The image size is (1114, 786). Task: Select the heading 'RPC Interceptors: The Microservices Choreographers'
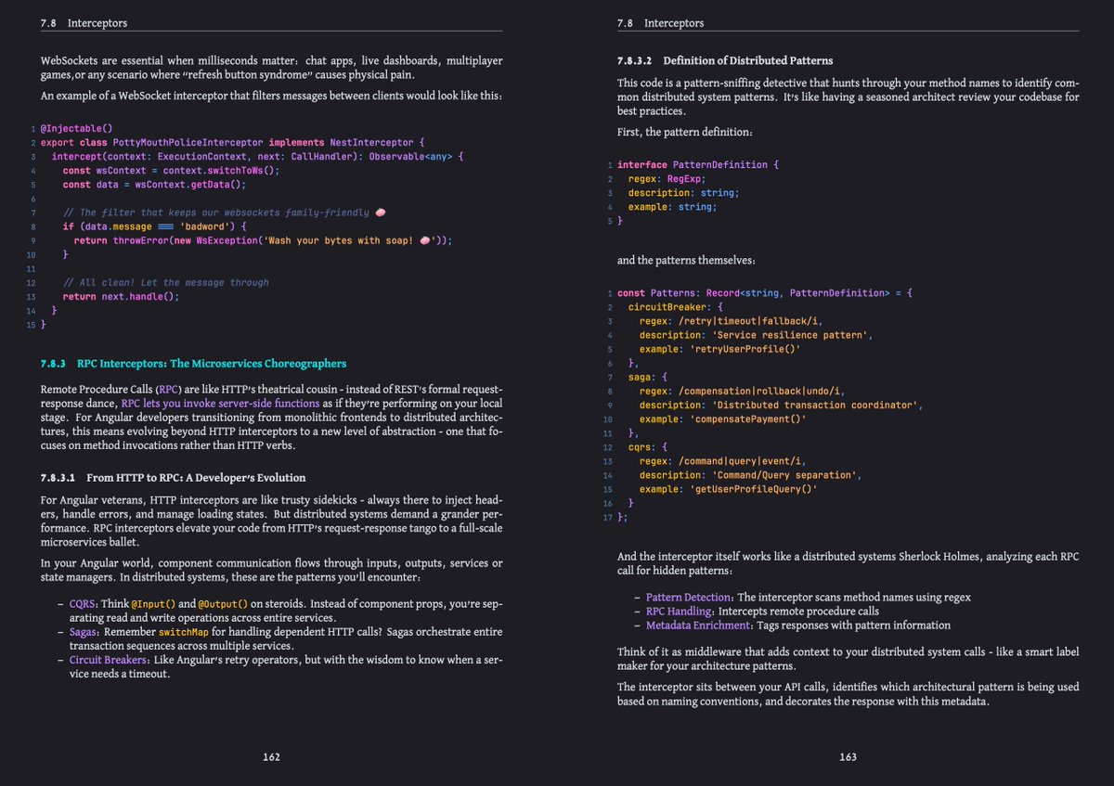(212, 363)
